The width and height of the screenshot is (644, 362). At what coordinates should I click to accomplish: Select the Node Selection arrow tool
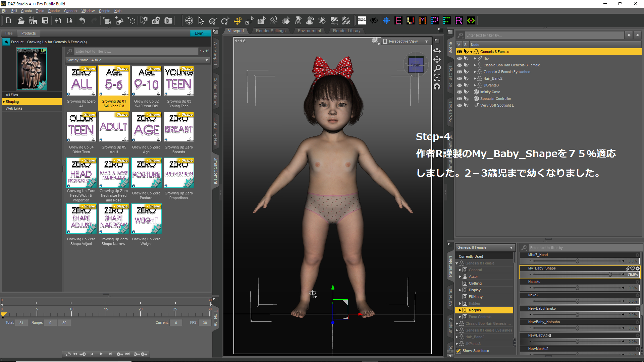pyautogui.click(x=201, y=21)
